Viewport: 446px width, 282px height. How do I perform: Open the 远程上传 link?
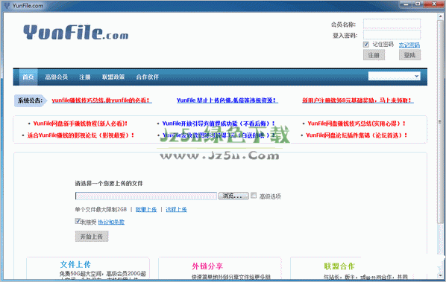coord(176,209)
